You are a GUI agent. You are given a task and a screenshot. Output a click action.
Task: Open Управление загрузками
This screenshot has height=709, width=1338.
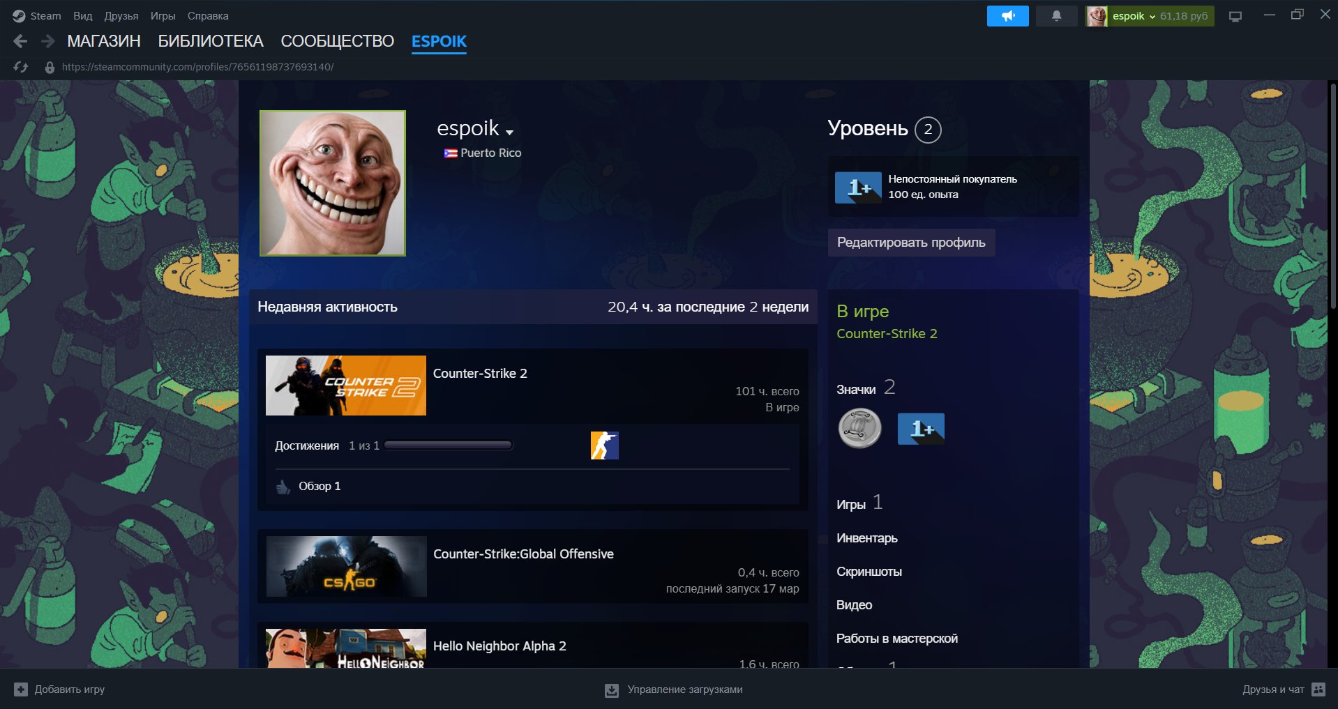[x=685, y=689]
